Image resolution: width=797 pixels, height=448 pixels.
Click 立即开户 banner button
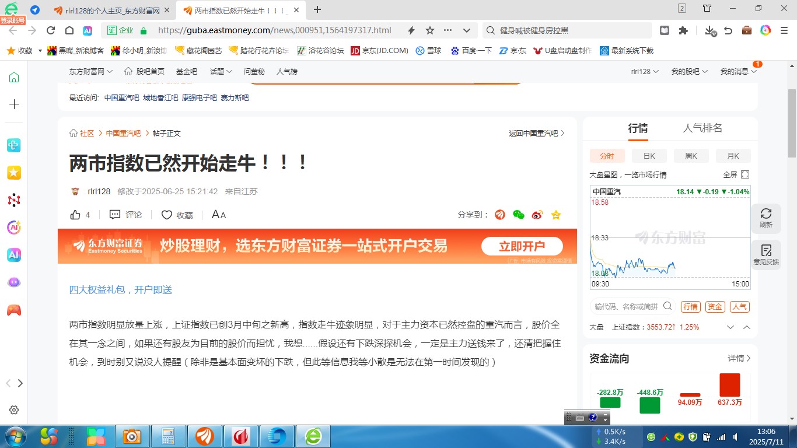[522, 246]
